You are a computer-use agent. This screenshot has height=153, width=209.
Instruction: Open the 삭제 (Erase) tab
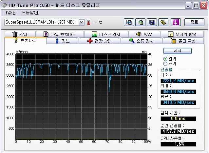pyautogui.click(x=20, y=34)
